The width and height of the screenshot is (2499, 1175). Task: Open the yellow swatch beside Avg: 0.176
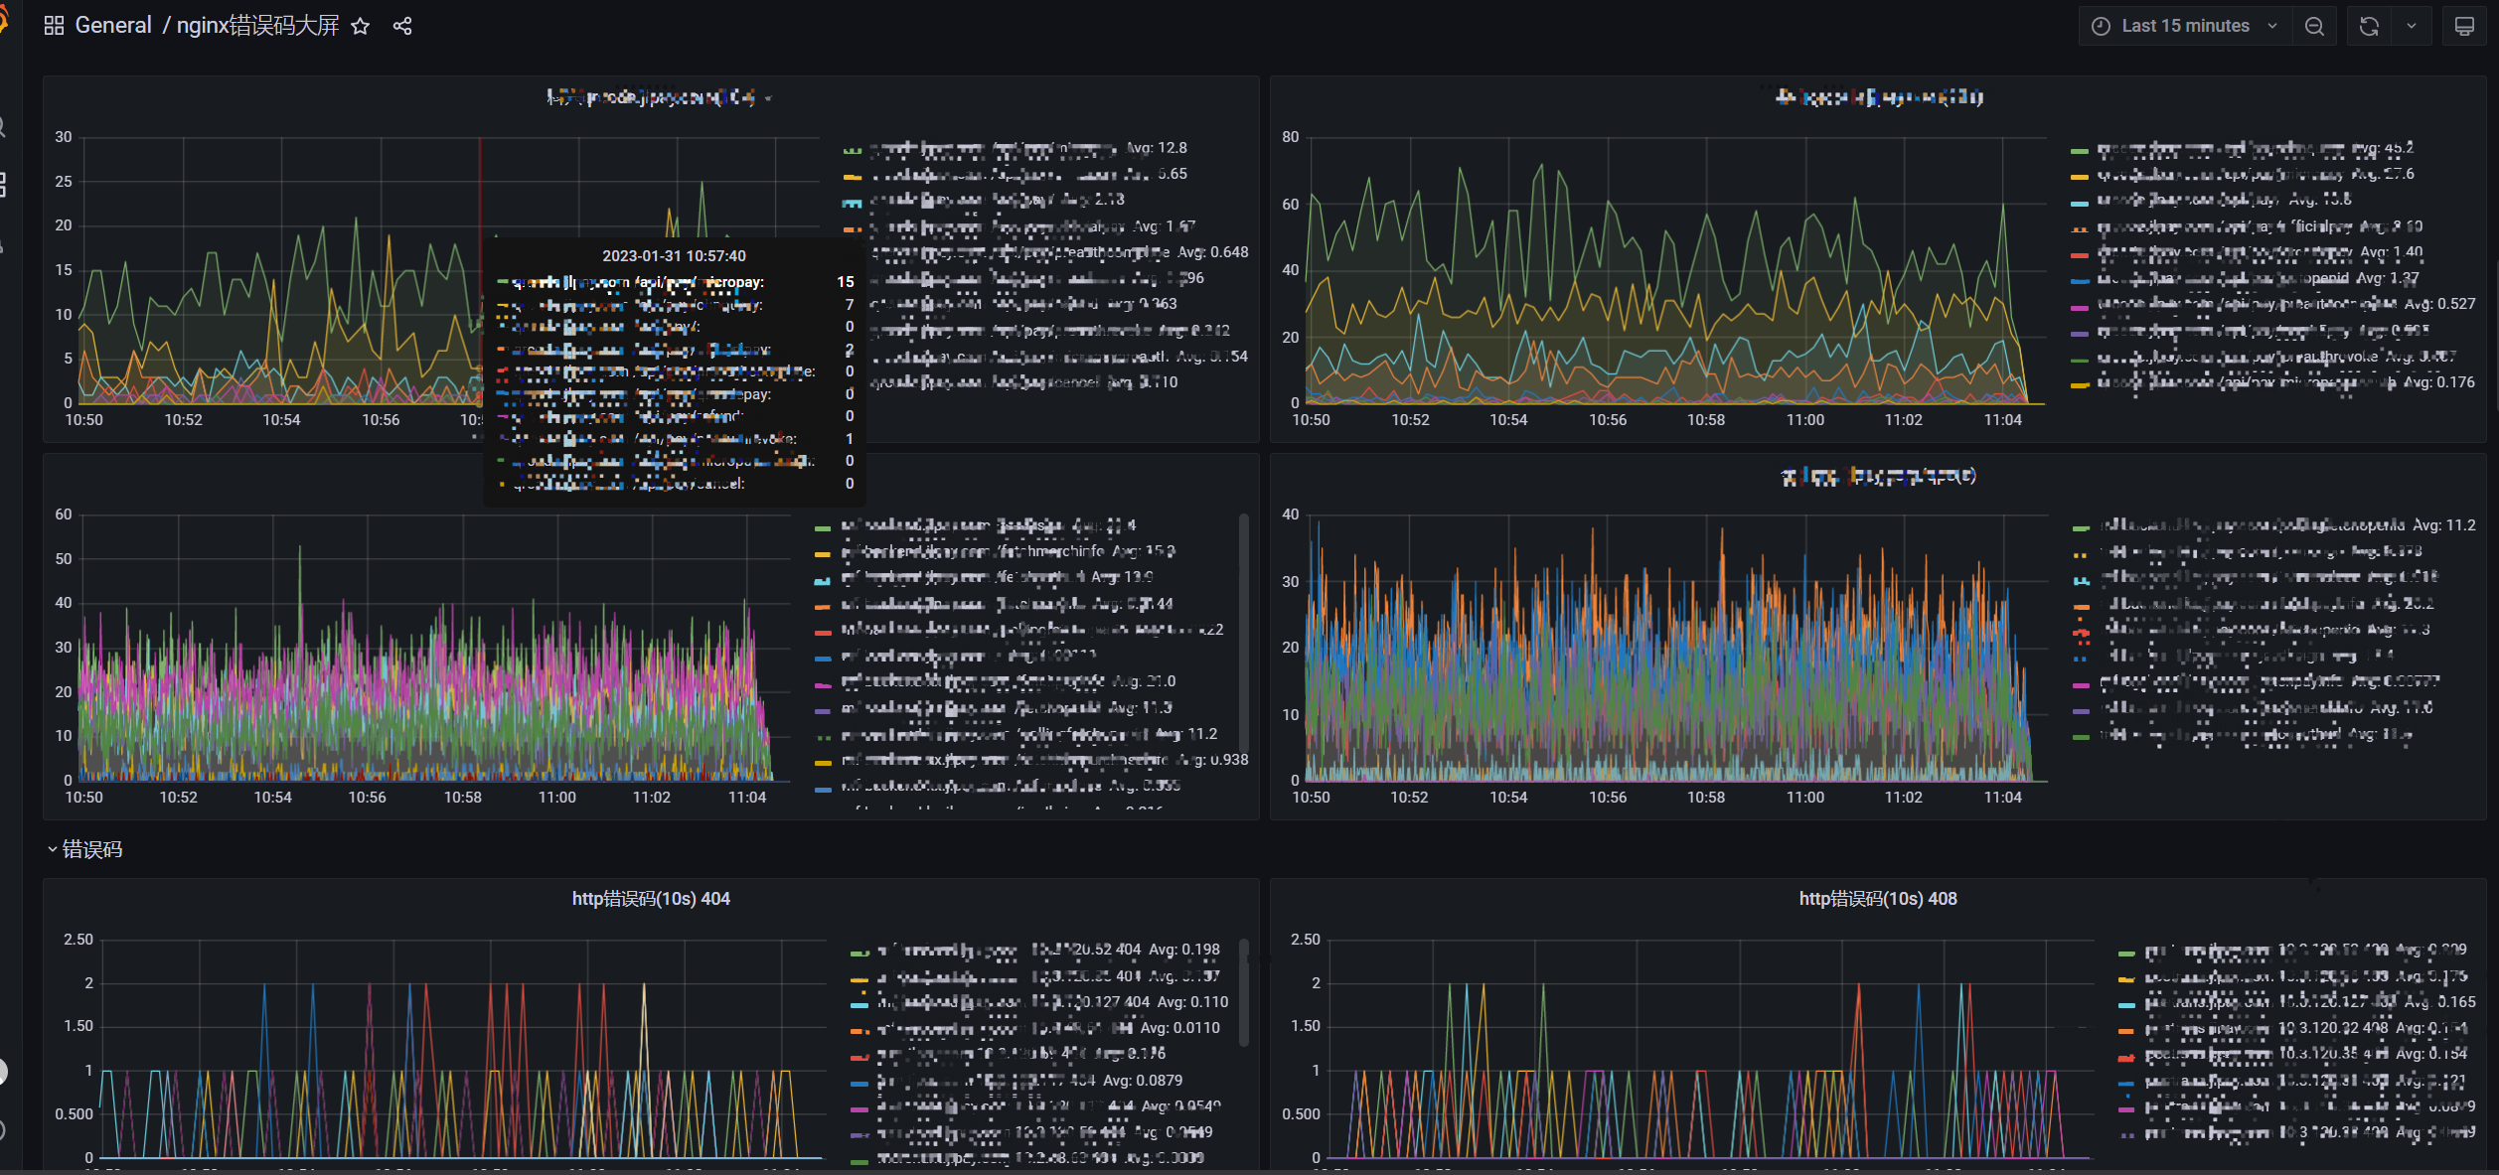2080,385
